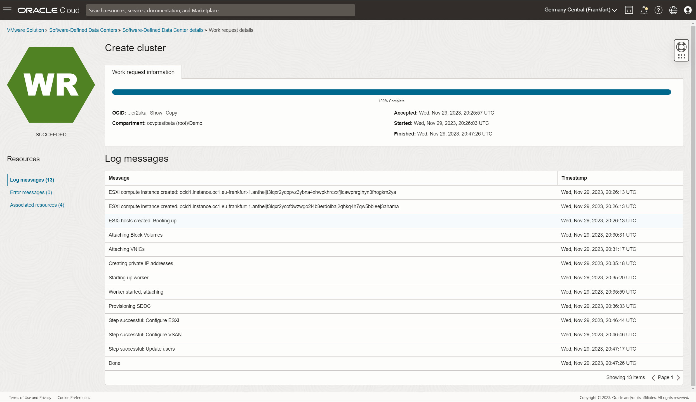The image size is (696, 402).
Task: Click Copy OCID button
Action: pos(171,113)
